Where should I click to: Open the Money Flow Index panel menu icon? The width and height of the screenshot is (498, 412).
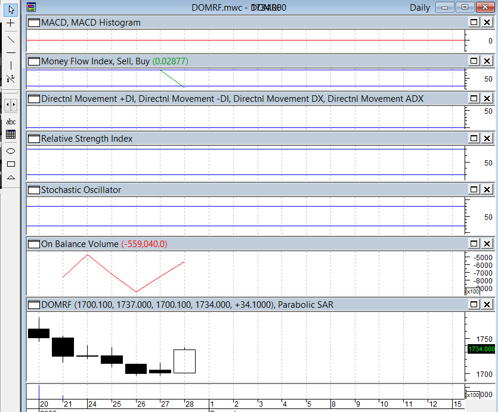point(34,61)
